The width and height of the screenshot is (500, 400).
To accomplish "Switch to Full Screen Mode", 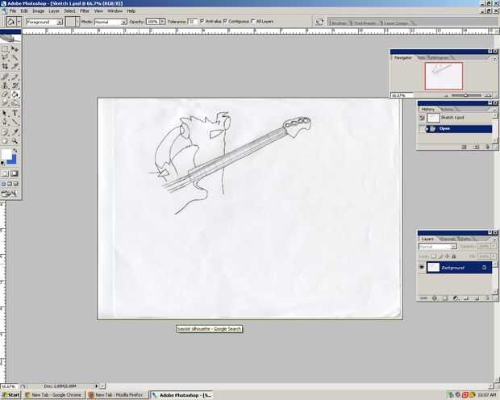I will point(15,184).
